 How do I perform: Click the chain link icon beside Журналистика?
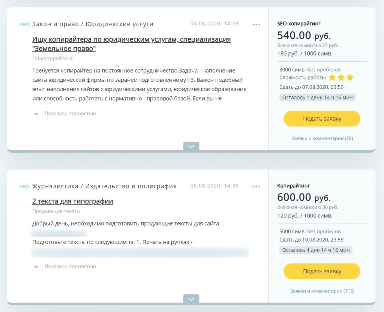click(x=24, y=186)
